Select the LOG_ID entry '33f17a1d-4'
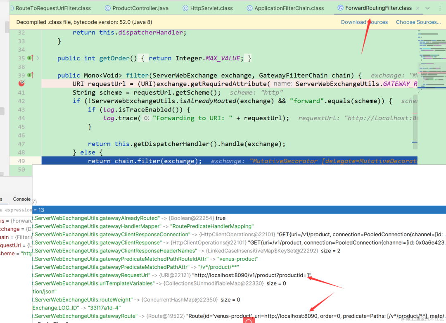This screenshot has height=323, width=446. [239, 308]
